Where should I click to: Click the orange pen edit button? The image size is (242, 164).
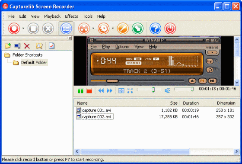pos(123,29)
